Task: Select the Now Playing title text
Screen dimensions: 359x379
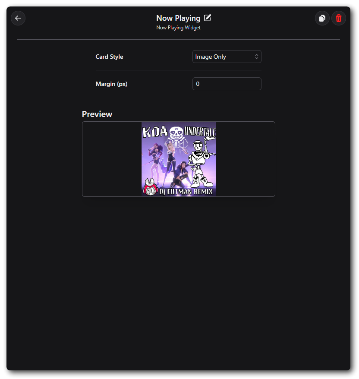Action: click(x=178, y=18)
